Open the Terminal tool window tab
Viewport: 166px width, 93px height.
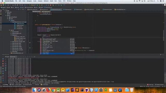pos(36,85)
